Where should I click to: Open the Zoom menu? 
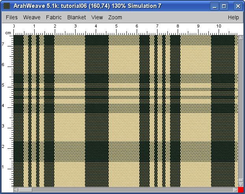tap(115, 17)
